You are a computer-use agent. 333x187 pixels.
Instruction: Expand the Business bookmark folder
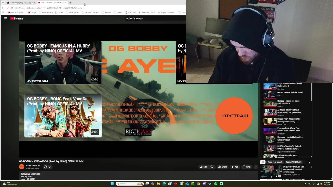(x=118, y=12)
